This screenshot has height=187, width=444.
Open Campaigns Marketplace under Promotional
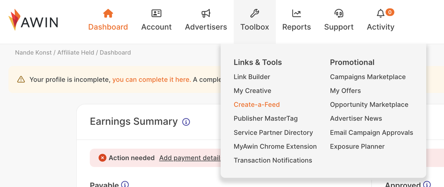pos(368,77)
